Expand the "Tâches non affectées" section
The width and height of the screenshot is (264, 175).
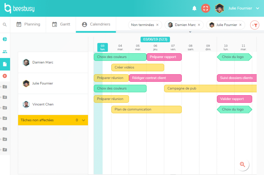pyautogui.click(x=83, y=120)
